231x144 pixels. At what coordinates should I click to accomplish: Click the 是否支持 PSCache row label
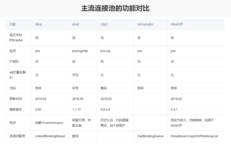click(x=16, y=37)
